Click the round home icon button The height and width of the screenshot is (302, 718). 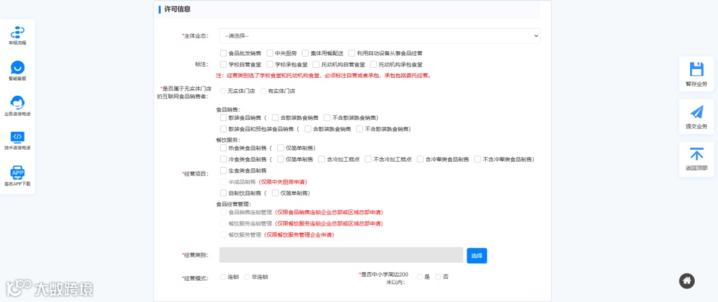point(688,281)
